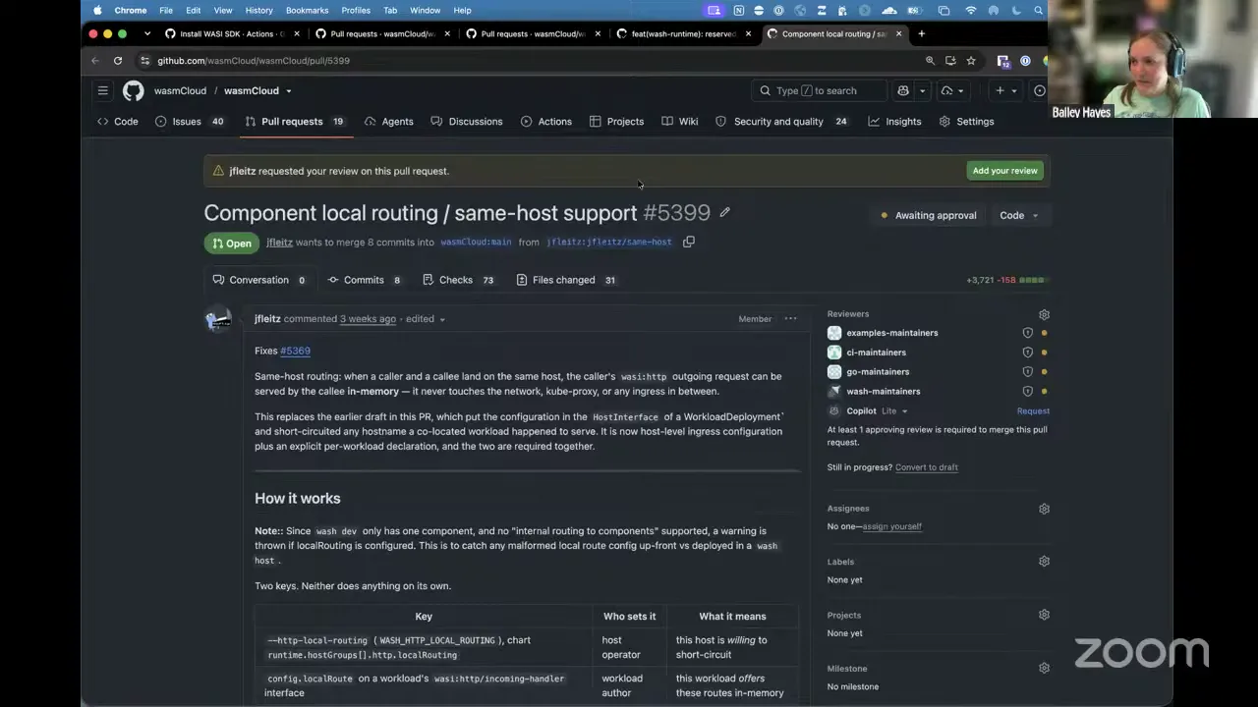The width and height of the screenshot is (1258, 707).
Task: Open the Agents tab
Action: (388, 122)
